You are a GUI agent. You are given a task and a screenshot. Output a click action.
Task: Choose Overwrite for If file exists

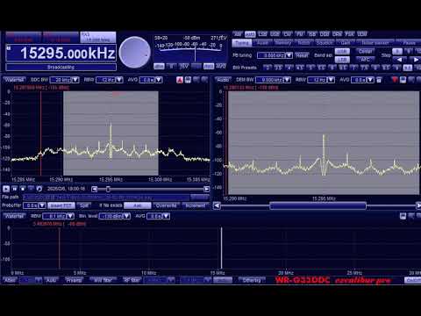166,205
